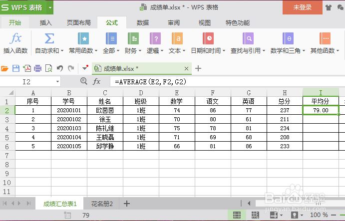
Task: Click the export to PDF icon
Action: click(x=27, y=69)
